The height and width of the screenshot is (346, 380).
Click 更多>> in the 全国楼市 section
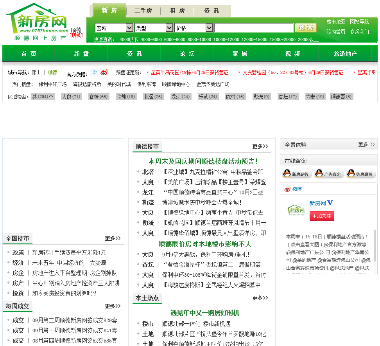(x=113, y=238)
